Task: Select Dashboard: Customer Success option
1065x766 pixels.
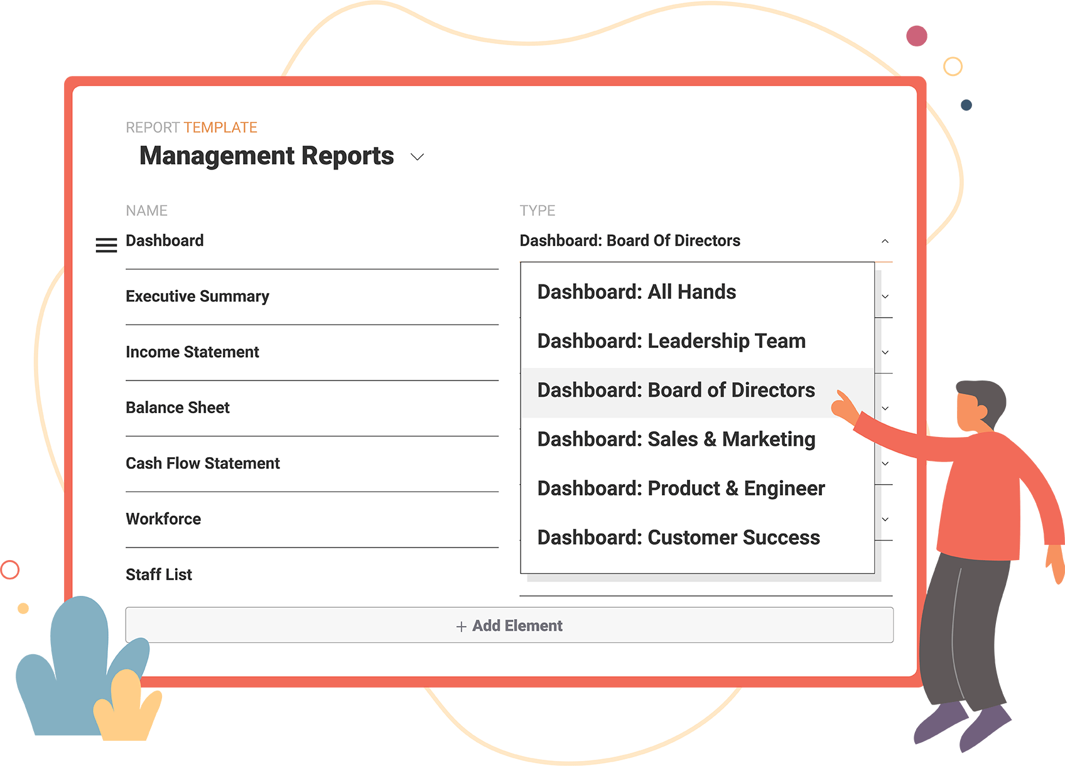Action: pos(678,537)
